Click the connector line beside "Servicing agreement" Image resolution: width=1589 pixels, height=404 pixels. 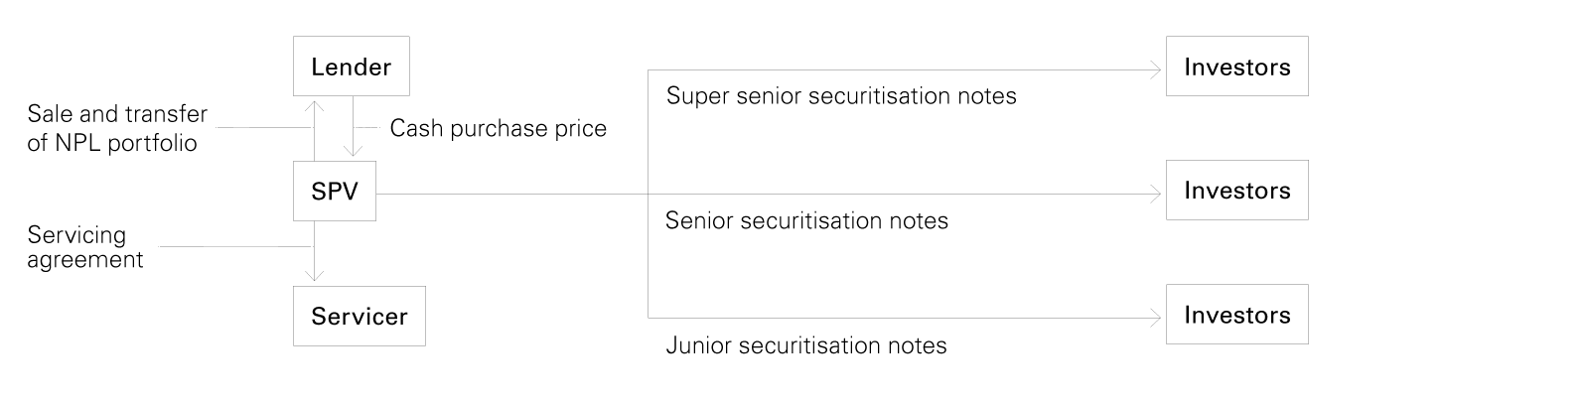coord(233,246)
